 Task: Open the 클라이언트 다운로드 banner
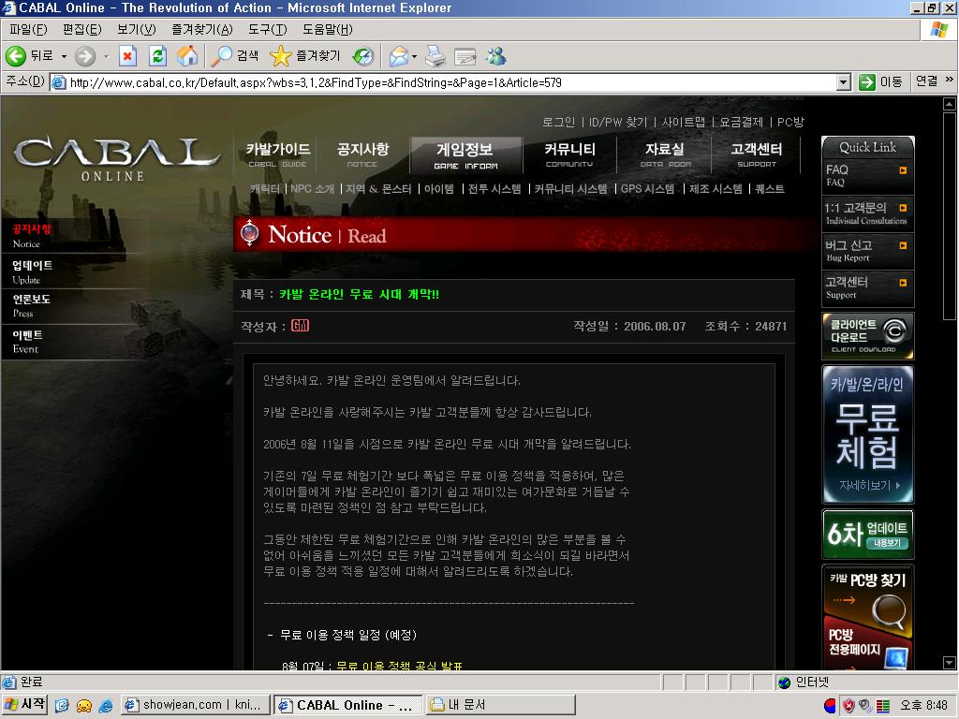coord(867,336)
